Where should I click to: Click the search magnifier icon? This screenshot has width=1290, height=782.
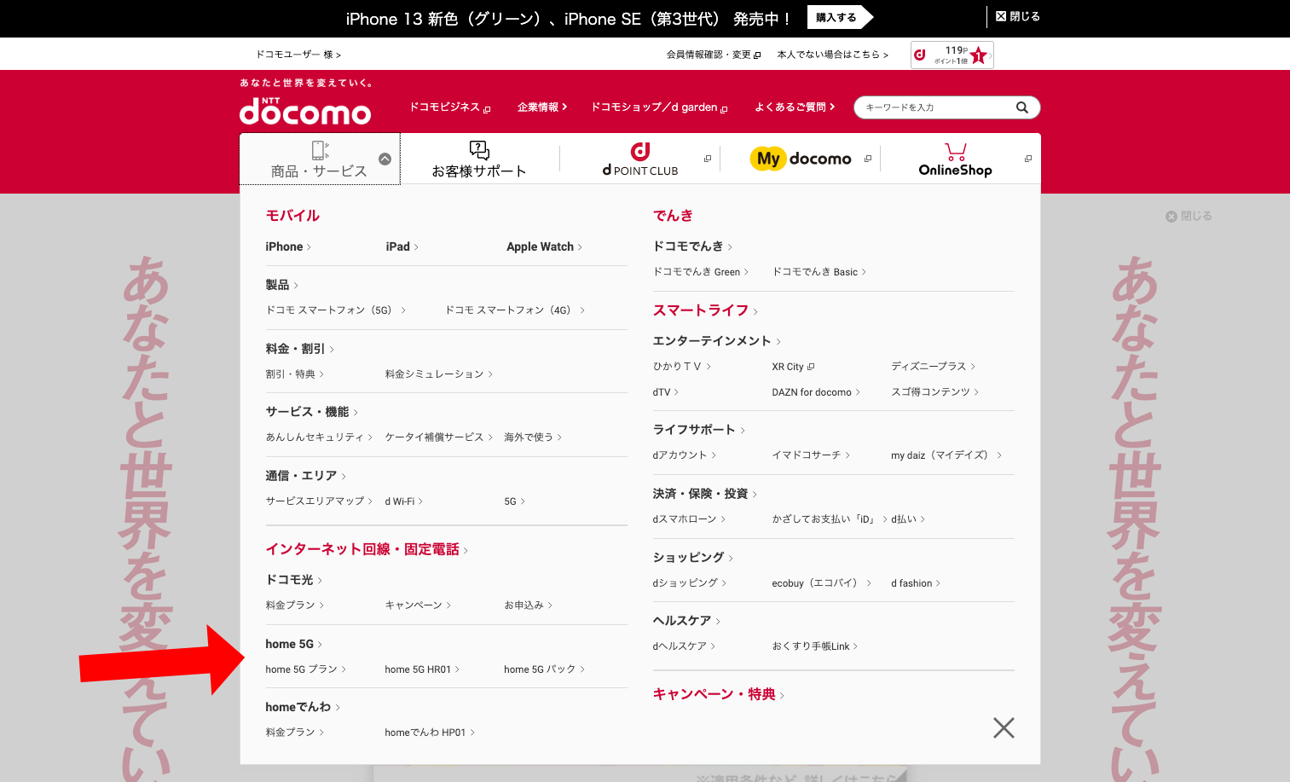tap(1021, 107)
